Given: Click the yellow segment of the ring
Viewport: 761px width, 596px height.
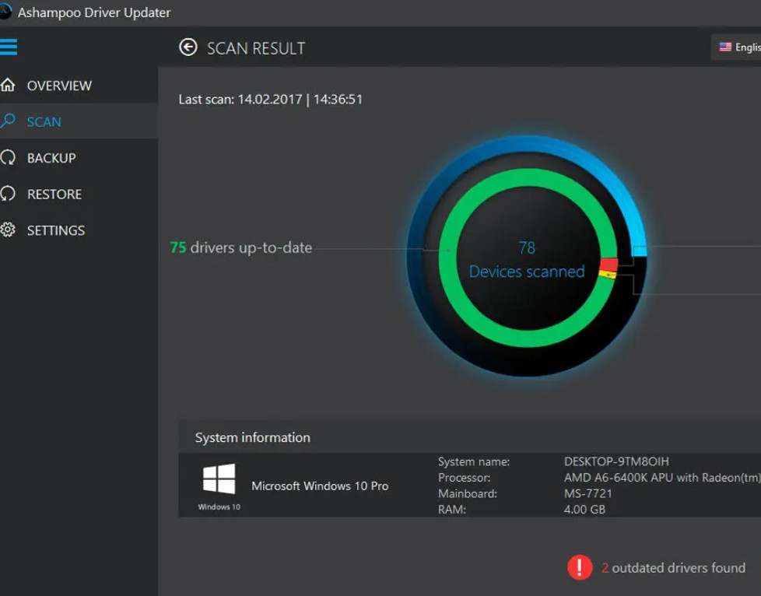Looking at the screenshot, I should 608,275.
